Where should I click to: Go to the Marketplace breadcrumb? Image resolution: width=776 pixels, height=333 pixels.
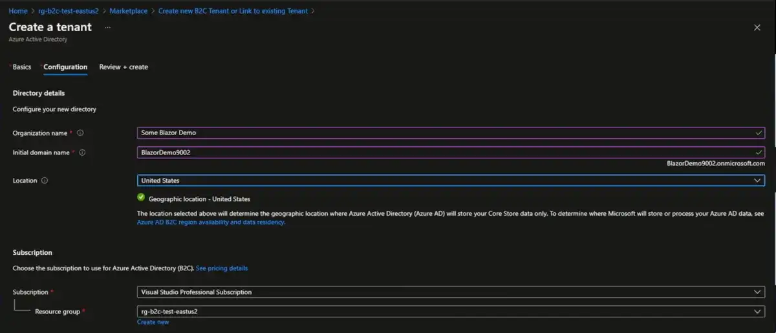[129, 11]
